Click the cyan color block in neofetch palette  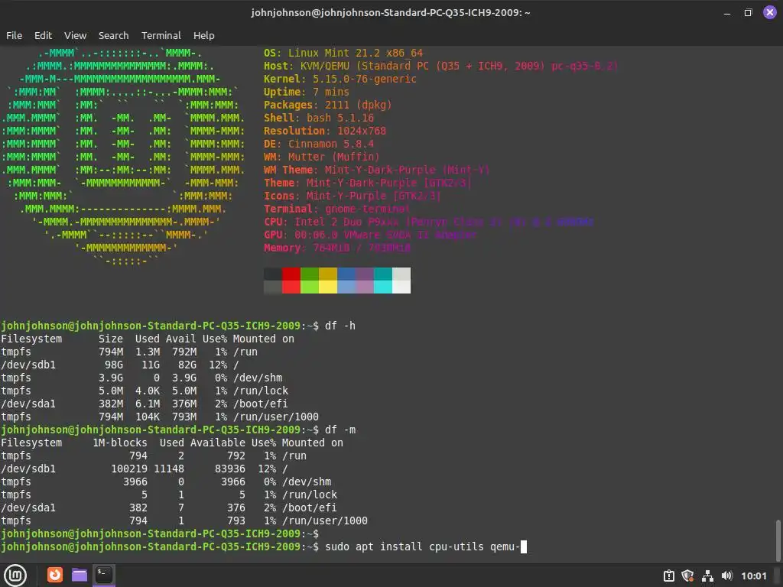pyautogui.click(x=383, y=280)
